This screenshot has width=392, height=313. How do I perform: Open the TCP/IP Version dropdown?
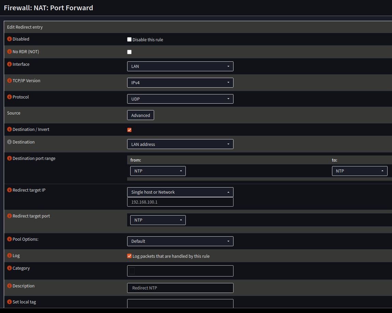(180, 83)
